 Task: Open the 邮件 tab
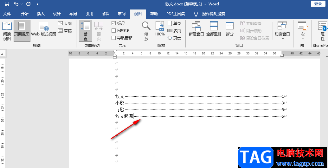click(x=106, y=14)
